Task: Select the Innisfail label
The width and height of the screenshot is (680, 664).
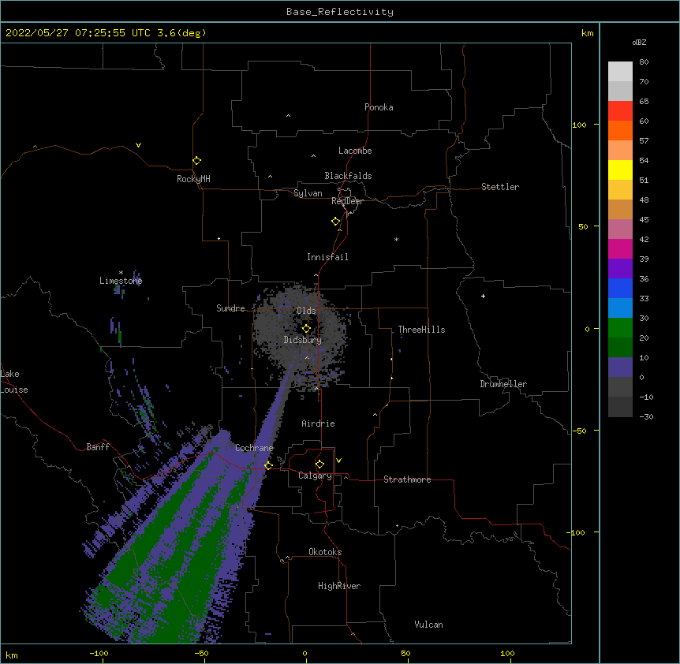Action: tap(327, 257)
